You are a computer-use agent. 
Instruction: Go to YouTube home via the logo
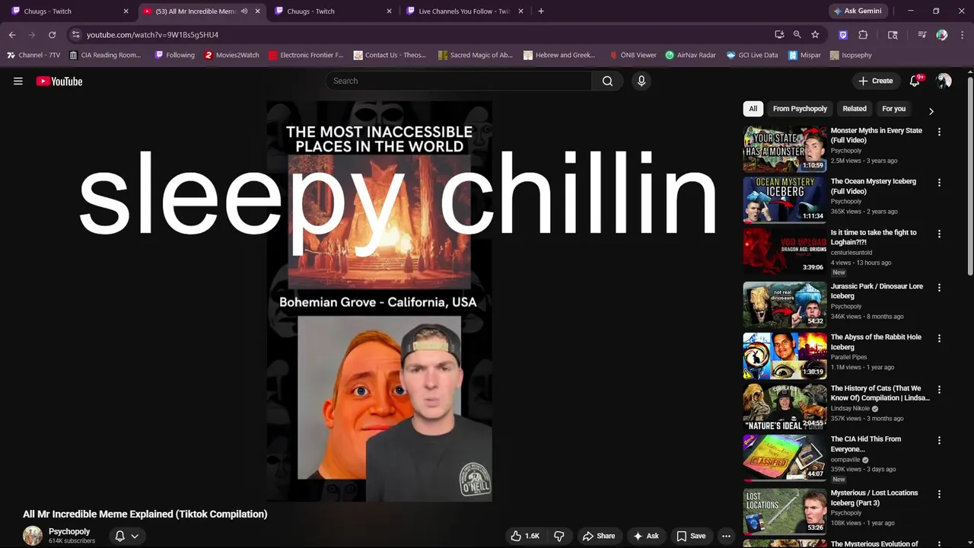pyautogui.click(x=59, y=81)
